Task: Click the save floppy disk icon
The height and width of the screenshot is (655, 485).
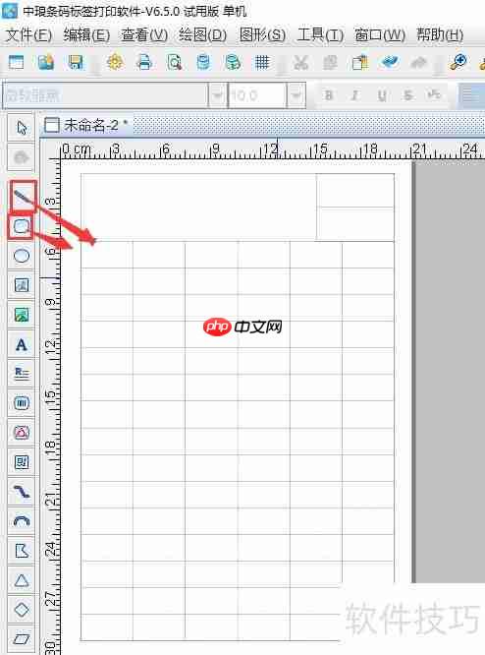Action: [x=76, y=63]
